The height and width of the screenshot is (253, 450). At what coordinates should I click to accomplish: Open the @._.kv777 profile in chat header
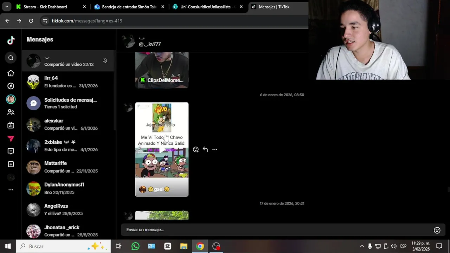pos(149,44)
